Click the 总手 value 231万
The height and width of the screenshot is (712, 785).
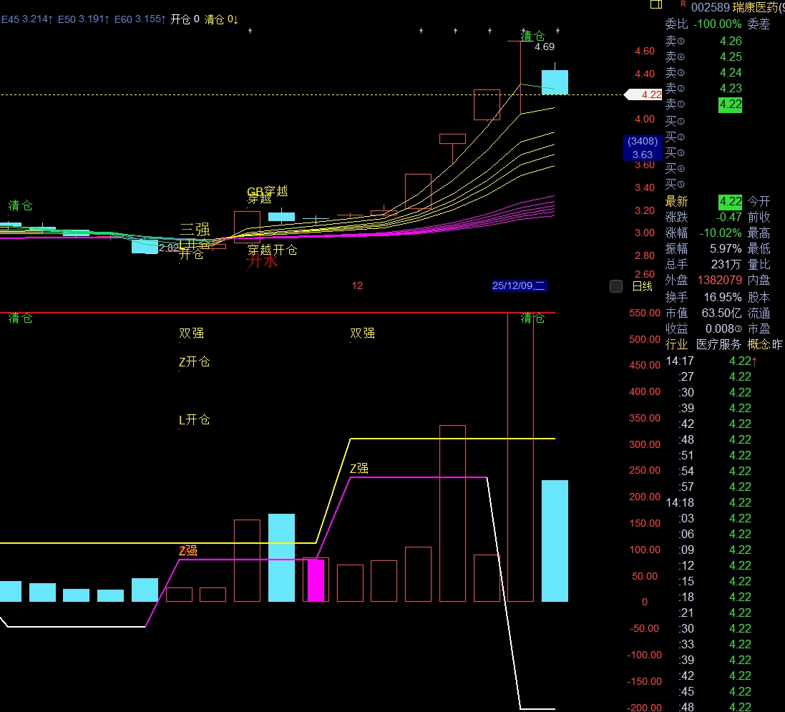coord(726,264)
